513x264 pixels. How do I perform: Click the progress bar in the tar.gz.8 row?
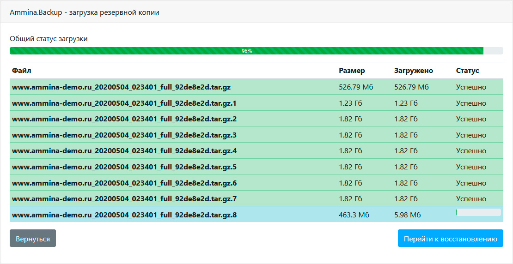pos(478,212)
